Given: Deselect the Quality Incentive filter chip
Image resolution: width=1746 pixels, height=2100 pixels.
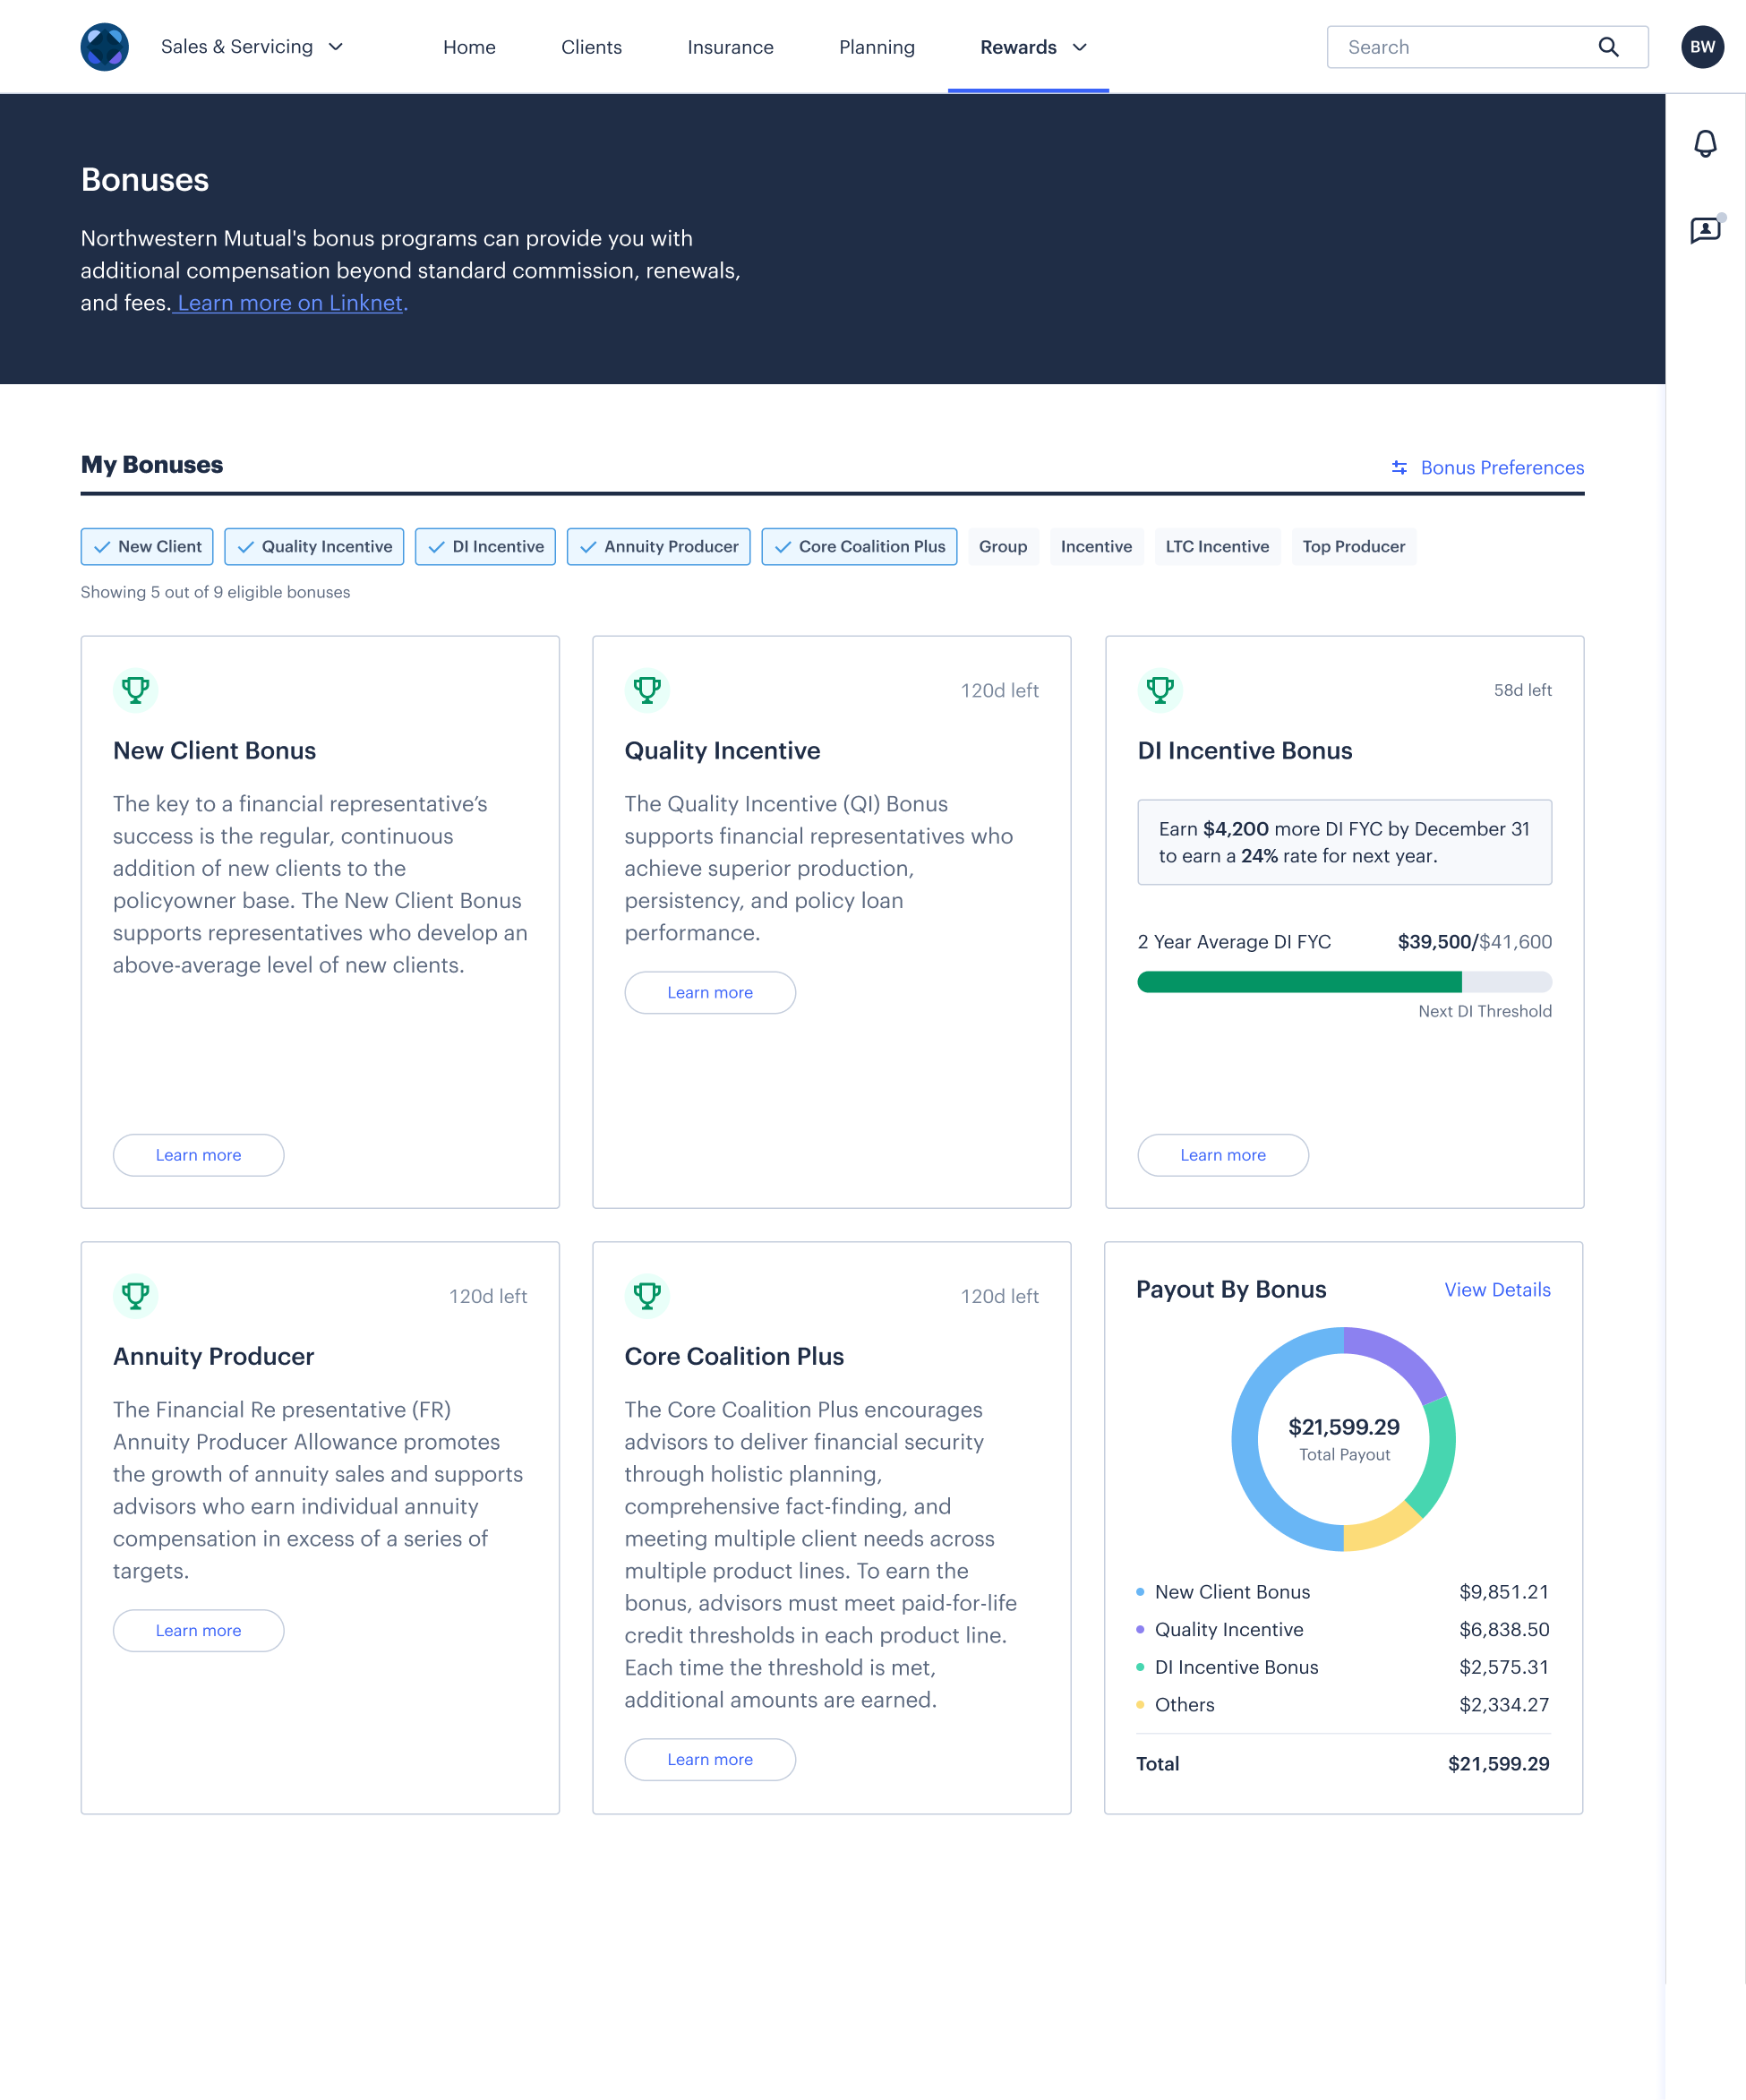Looking at the screenshot, I should [x=314, y=546].
